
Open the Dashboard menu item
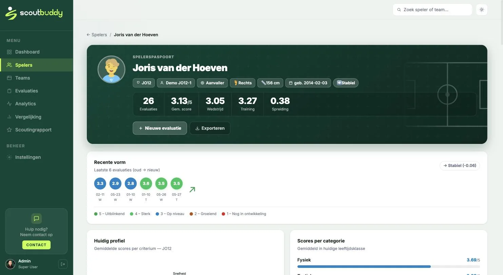(36, 52)
